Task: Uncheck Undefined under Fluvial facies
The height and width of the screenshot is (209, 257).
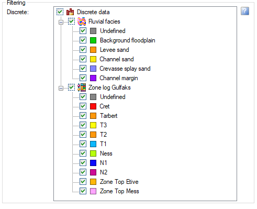Action: [x=83, y=31]
